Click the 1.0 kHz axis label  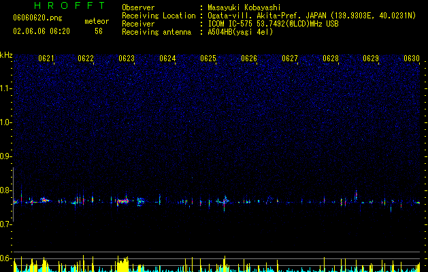click(x=6, y=122)
